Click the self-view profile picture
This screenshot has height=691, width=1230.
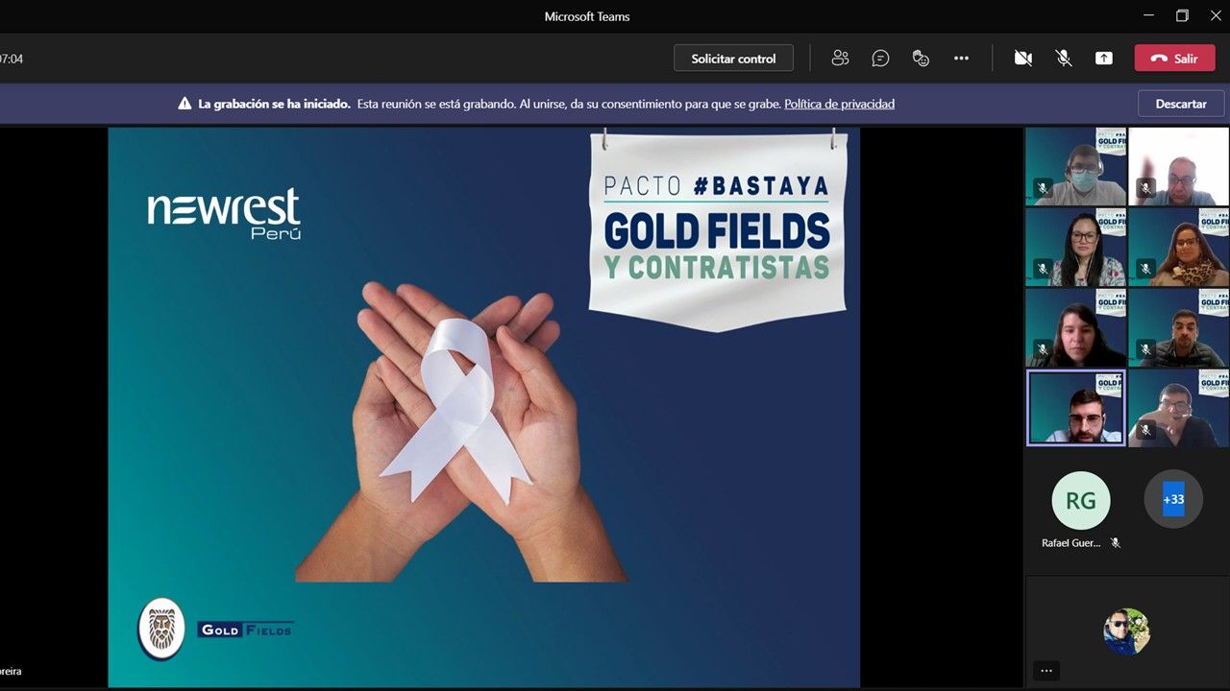click(x=1126, y=631)
